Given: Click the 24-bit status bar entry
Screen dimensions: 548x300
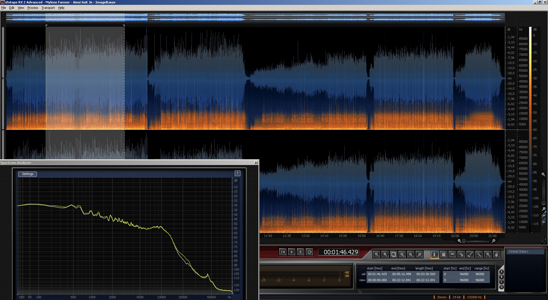Looking at the screenshot, I should pyautogui.click(x=457, y=297).
